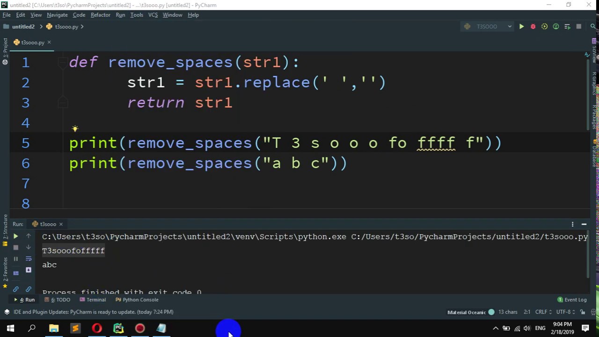This screenshot has width=599, height=337.
Task: Hide the Run tool window
Action: (584, 224)
